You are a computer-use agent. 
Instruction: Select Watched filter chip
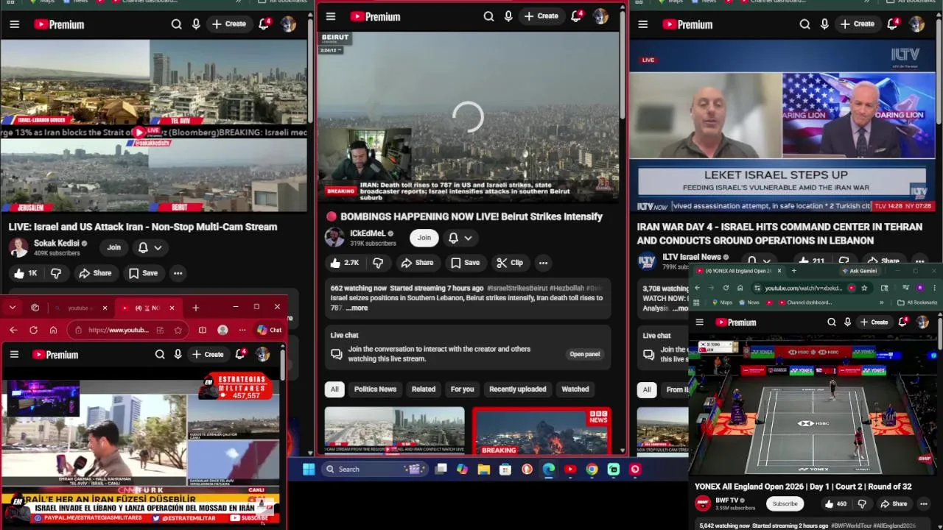tap(575, 389)
